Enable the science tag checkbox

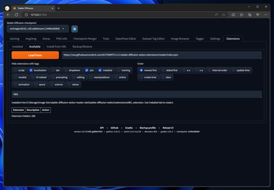point(52,84)
